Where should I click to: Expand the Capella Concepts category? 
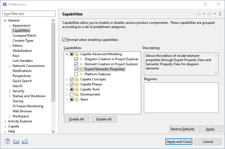click(x=67, y=79)
